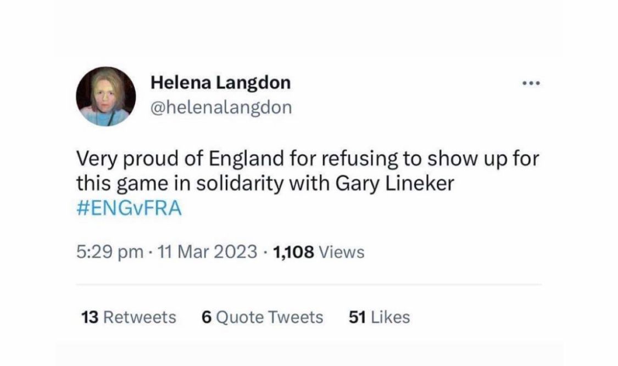Screen dimensions: 618x366
Task: Open the #ENGvFRA hashtag
Action: click(x=129, y=208)
